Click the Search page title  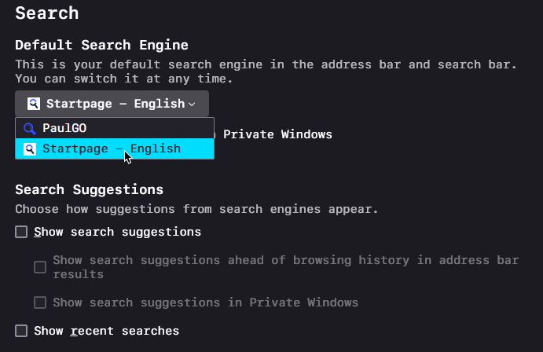click(x=47, y=13)
